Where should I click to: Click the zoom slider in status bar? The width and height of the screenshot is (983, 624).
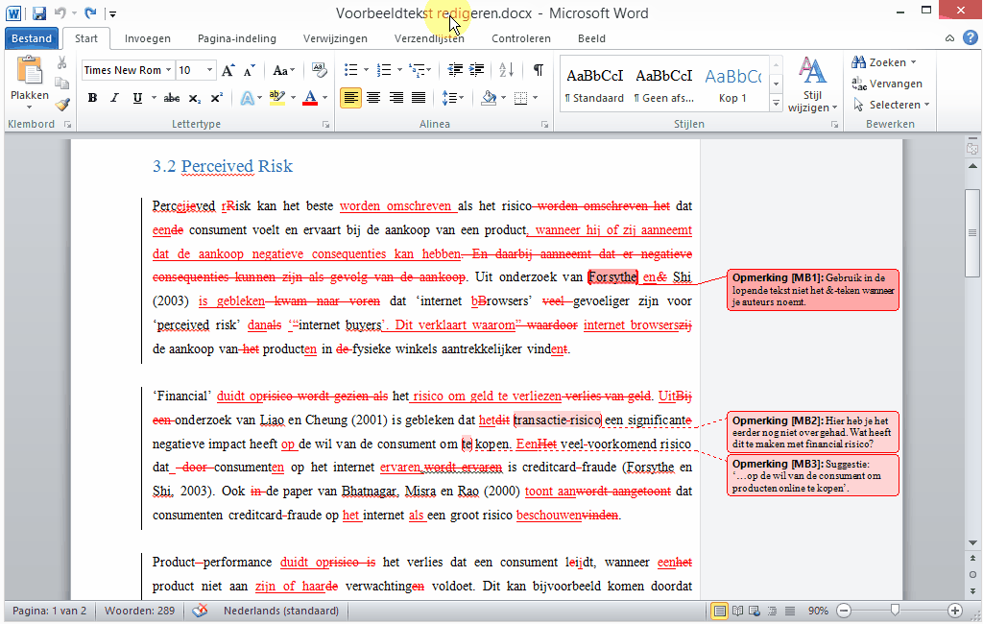895,611
